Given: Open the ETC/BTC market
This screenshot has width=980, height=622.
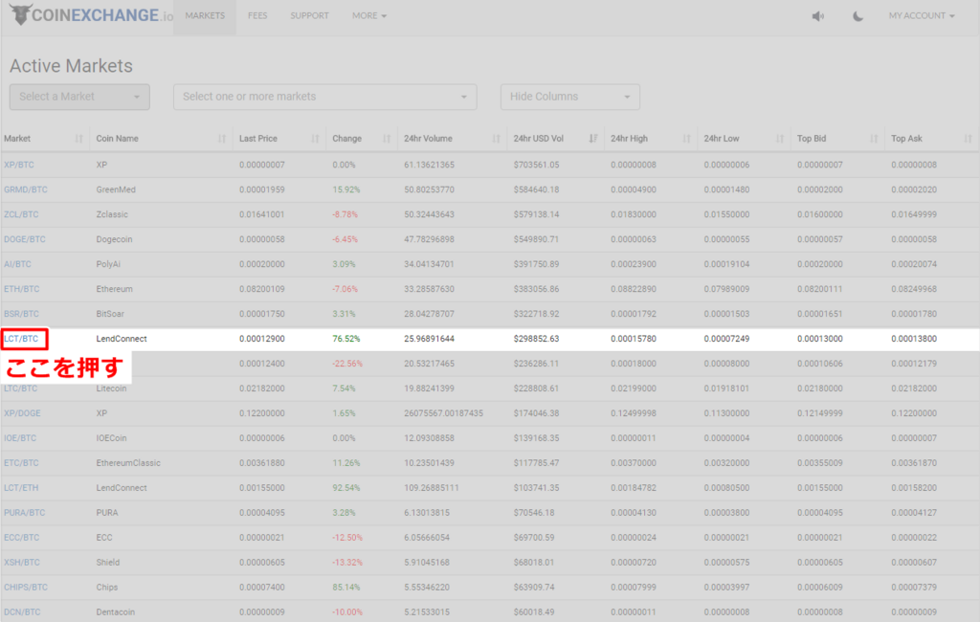Looking at the screenshot, I should coord(21,463).
